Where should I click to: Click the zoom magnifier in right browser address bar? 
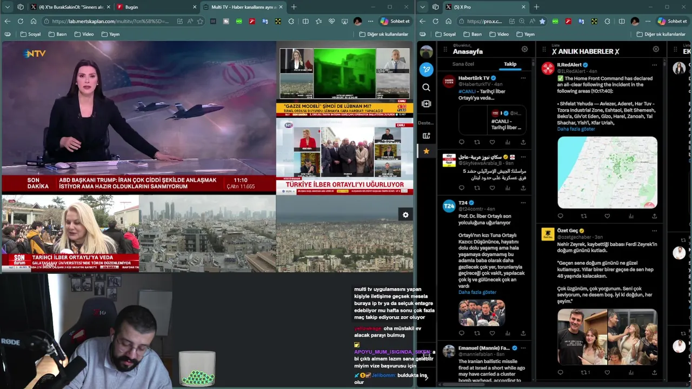pyautogui.click(x=522, y=21)
